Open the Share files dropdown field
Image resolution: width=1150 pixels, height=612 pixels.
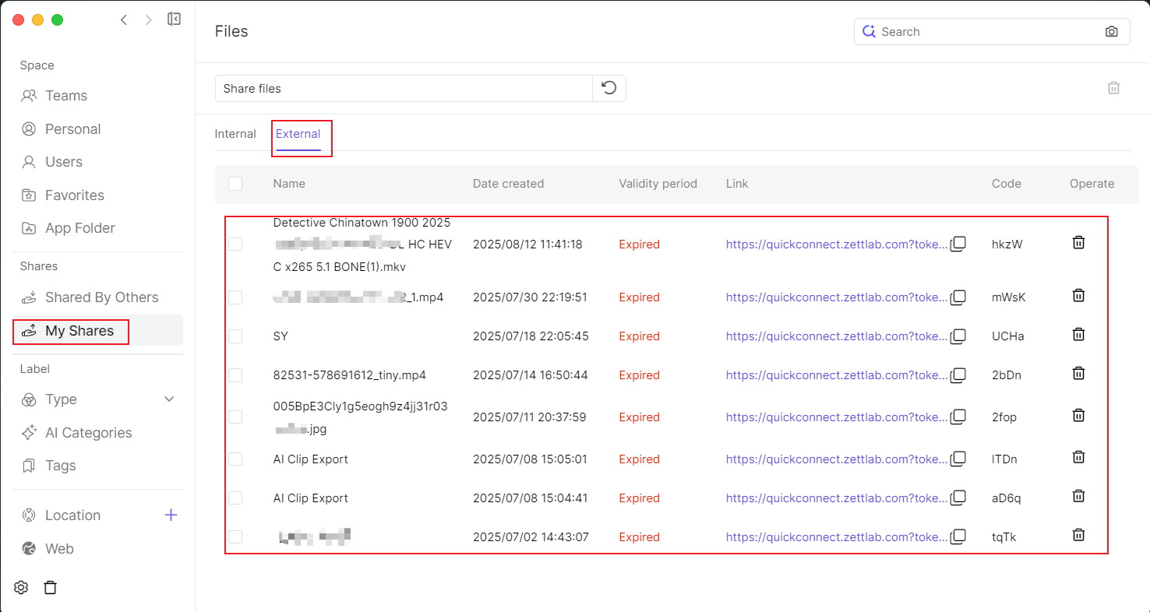click(404, 88)
